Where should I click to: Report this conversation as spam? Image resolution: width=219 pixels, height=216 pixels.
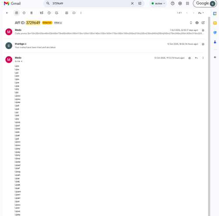24,13
